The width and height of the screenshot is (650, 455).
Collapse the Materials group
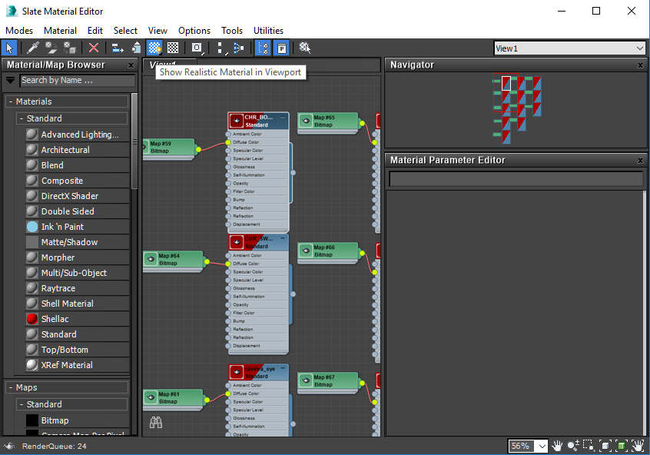coord(11,101)
